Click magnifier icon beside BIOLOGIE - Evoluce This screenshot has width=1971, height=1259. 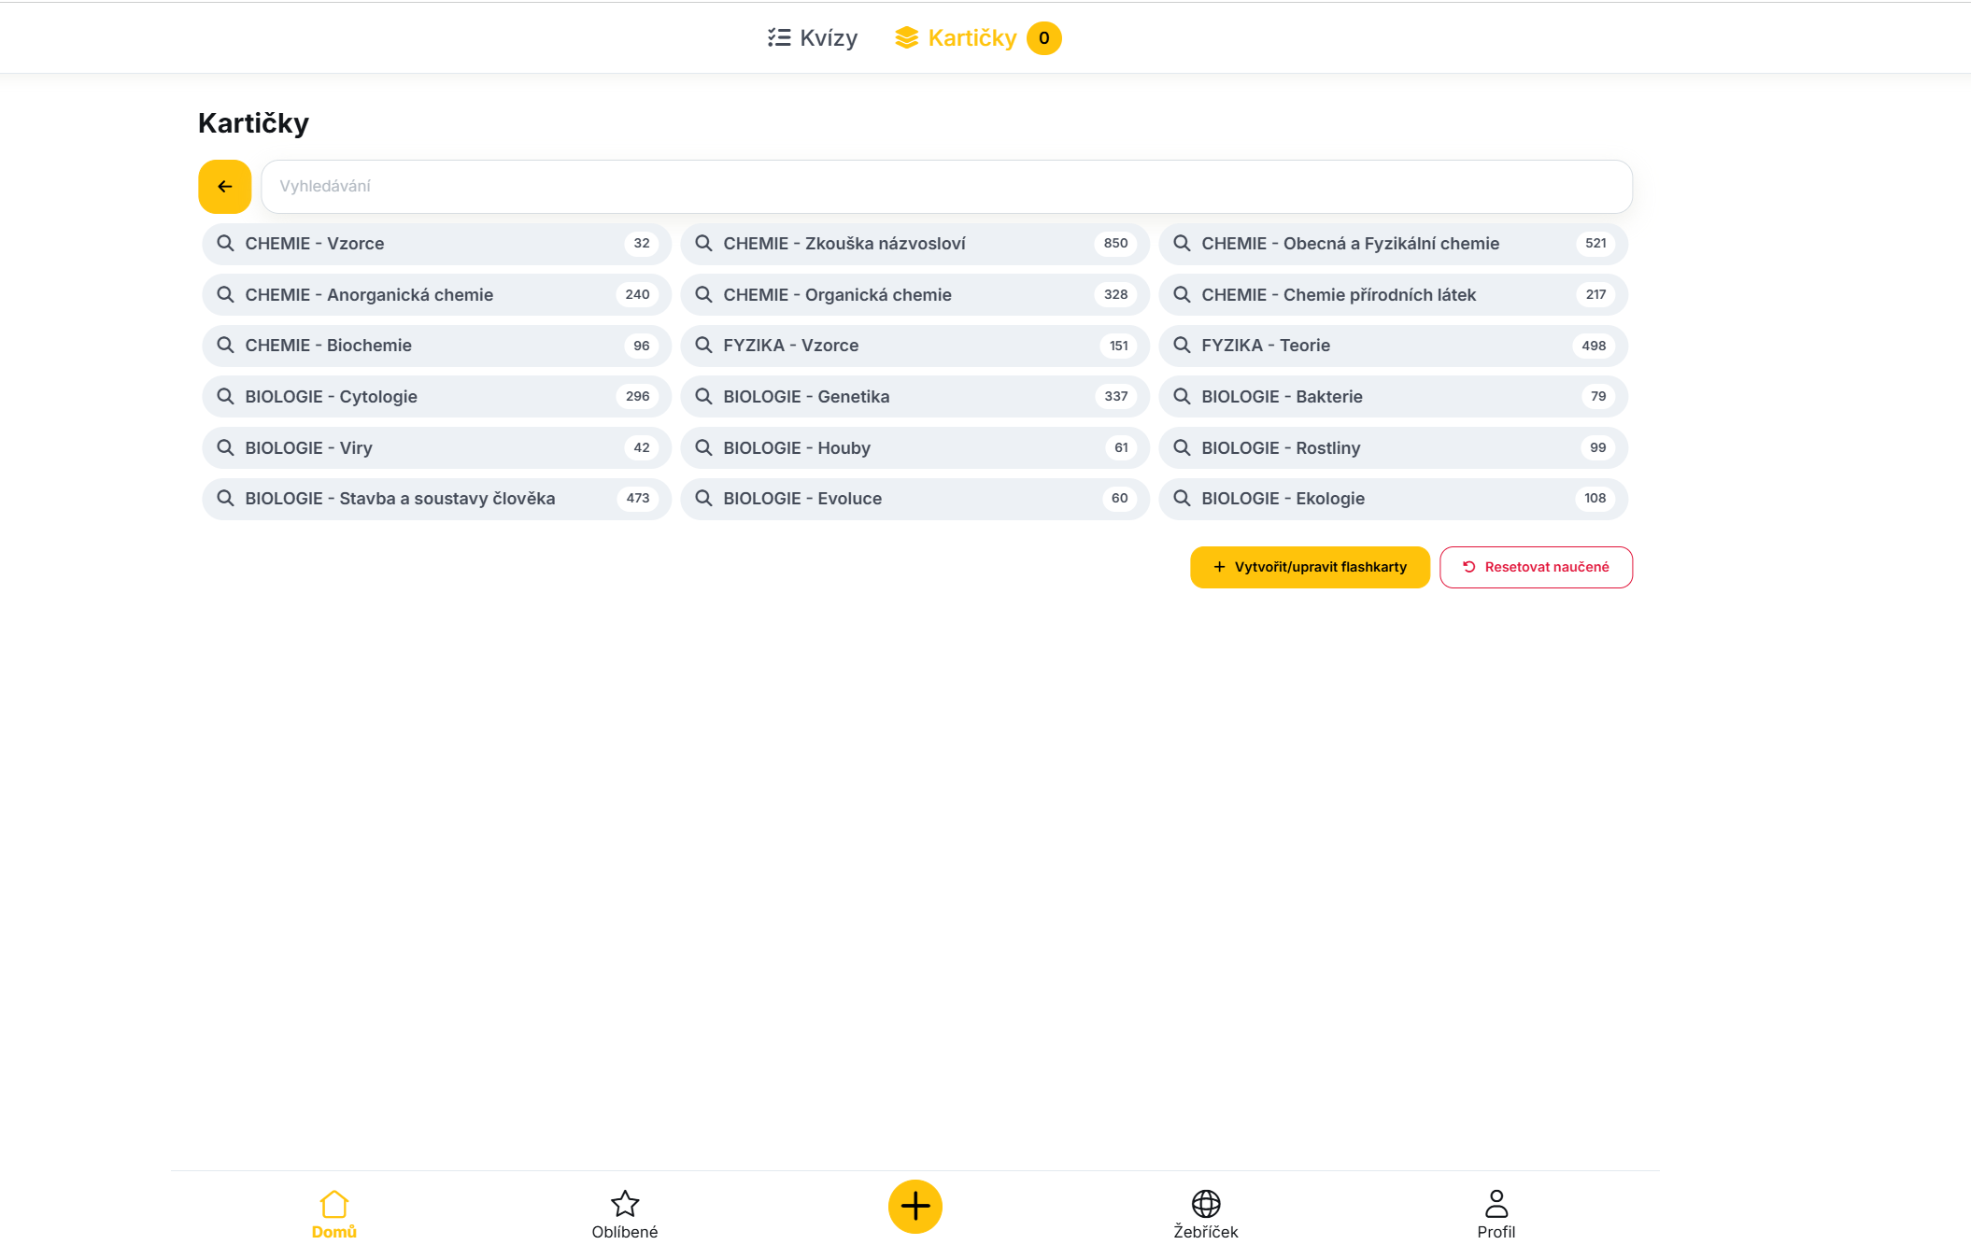703,499
